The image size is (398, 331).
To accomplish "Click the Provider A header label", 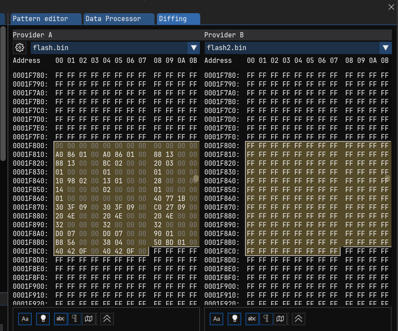I will point(33,35).
